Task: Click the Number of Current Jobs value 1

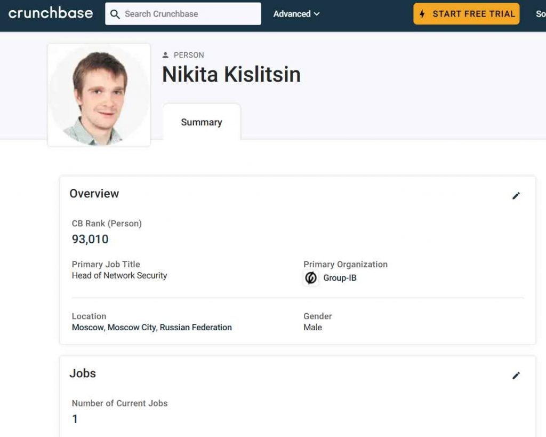Action: 75,419
